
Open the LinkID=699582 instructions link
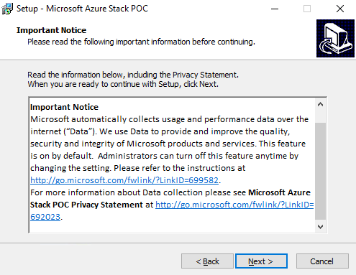124,180
